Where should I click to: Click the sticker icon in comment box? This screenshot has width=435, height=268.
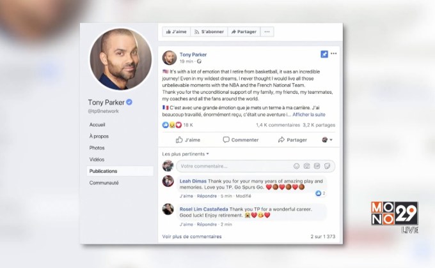pyautogui.click(x=328, y=166)
